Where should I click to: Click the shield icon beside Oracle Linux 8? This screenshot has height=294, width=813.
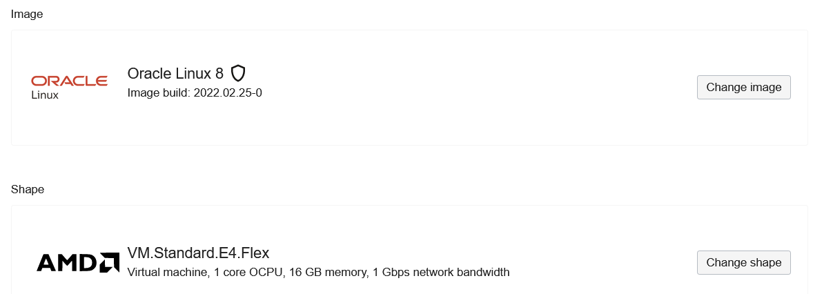(238, 73)
